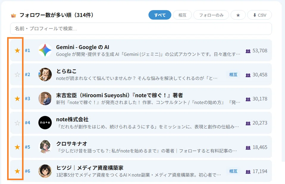Viewport: 285px width, 184px height.
Task: Star the とらねこ account
Action: tap(17, 75)
